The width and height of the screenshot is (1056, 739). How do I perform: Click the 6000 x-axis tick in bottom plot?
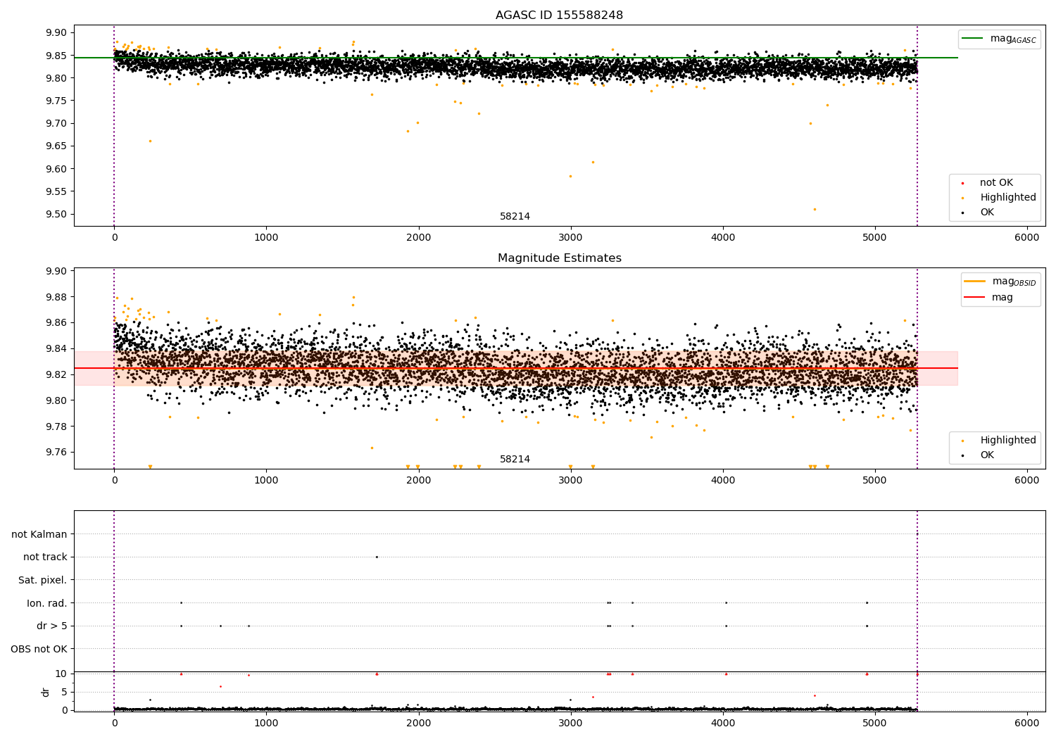pos(1027,723)
